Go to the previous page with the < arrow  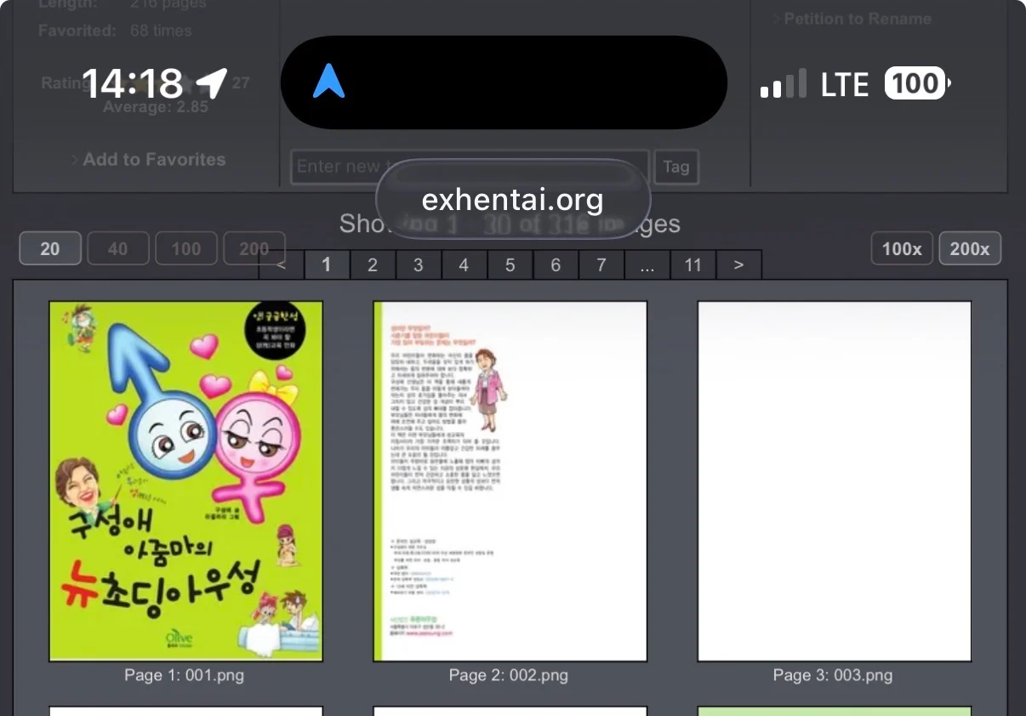coord(282,264)
